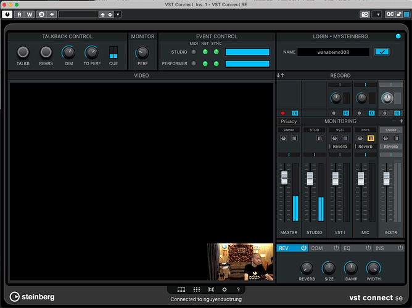Open FX on the VSTi record channel
This screenshot has height=308, width=412.
pos(346,113)
